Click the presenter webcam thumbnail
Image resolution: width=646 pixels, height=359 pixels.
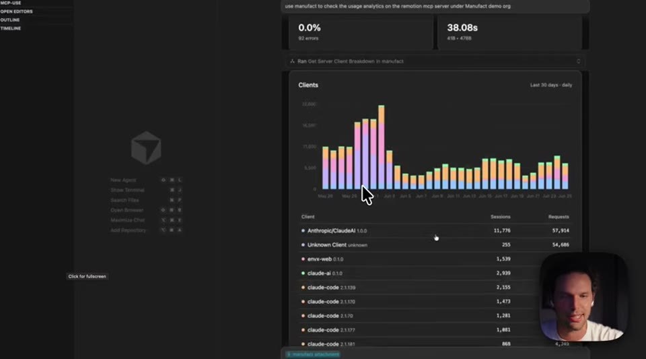coord(583,297)
